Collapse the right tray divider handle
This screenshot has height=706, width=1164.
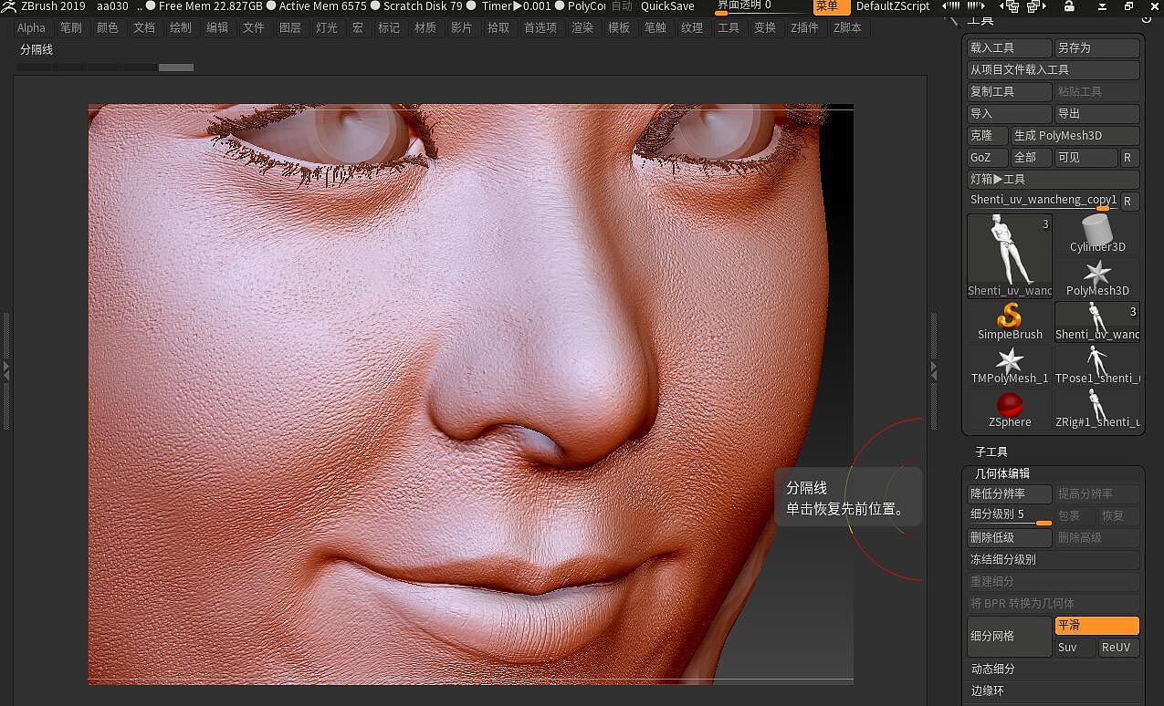[933, 369]
